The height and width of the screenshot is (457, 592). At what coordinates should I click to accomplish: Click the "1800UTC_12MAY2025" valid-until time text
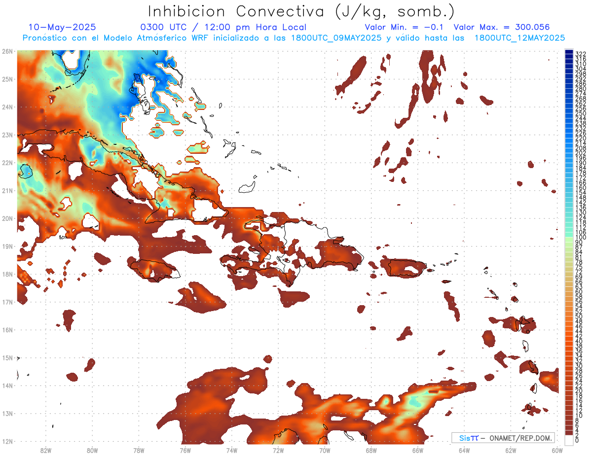519,38
